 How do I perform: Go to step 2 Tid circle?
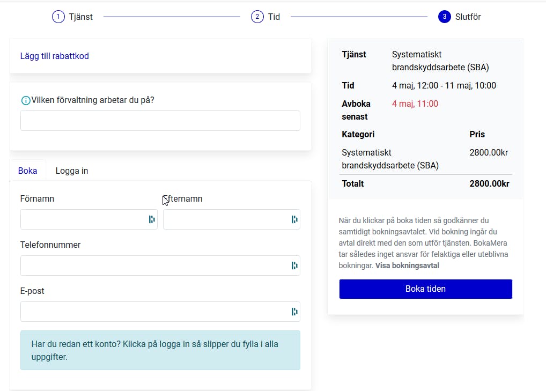pyautogui.click(x=257, y=17)
